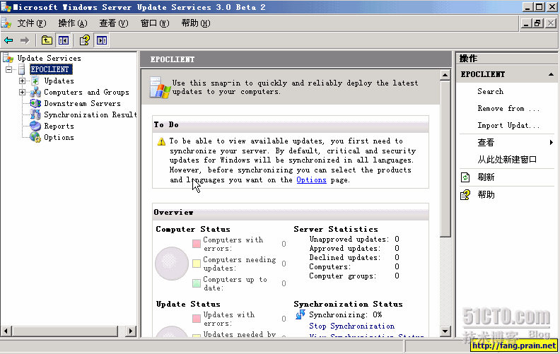This screenshot has width=560, height=354.
Task: Click 刷新 action text
Action: [x=486, y=177]
